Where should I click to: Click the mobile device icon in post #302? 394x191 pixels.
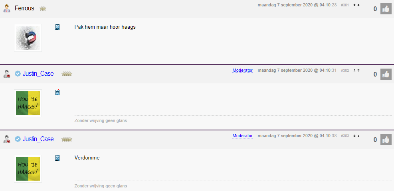pyautogui.click(x=57, y=93)
